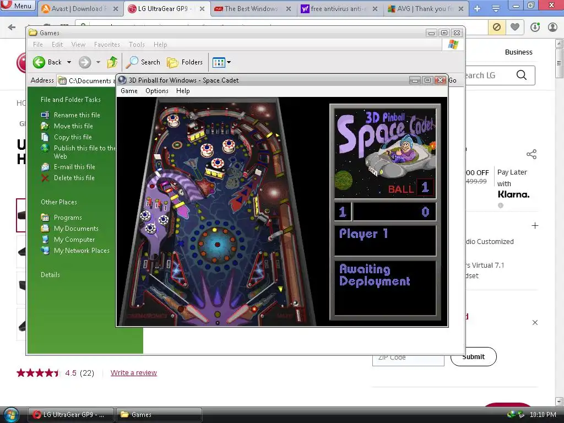Click the Write a review link
564x423 pixels.
pyautogui.click(x=133, y=373)
